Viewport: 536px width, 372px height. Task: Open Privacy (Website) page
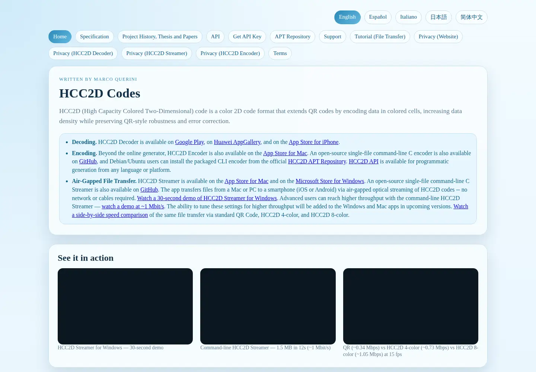click(x=438, y=36)
